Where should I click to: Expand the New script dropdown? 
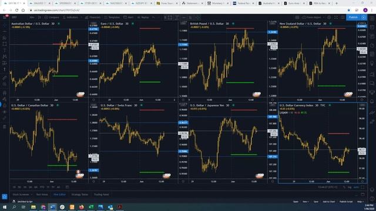305,202
